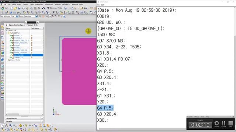Click the blue cube icon in selection bar

point(64,16)
